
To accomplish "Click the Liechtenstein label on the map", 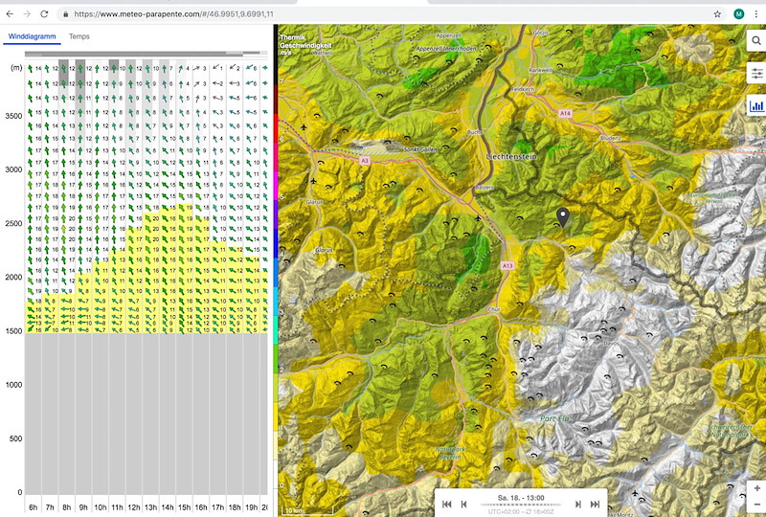I will (x=511, y=156).
